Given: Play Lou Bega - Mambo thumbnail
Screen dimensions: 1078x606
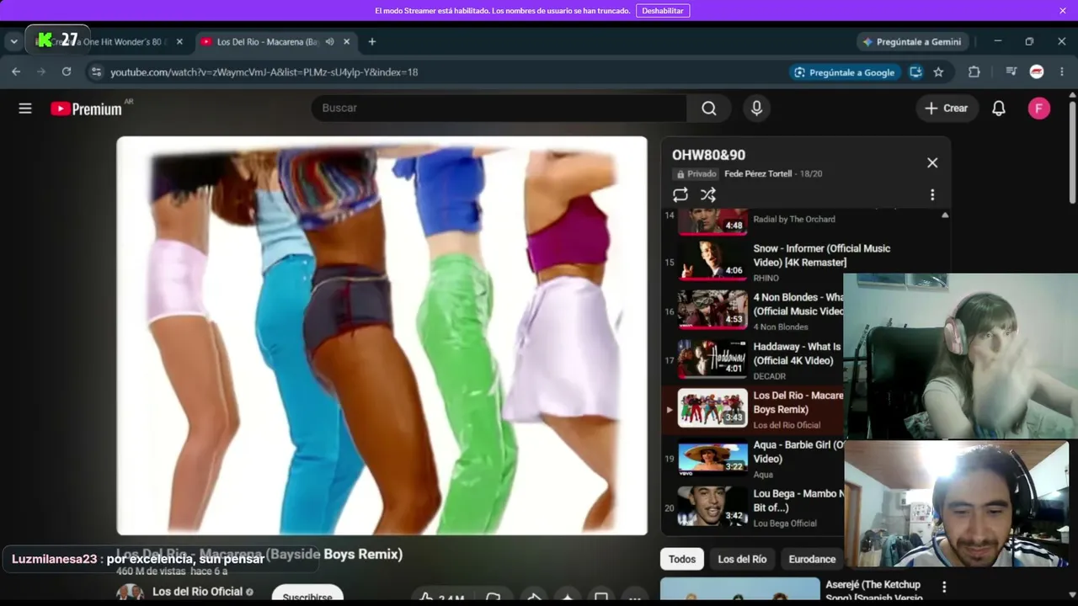Looking at the screenshot, I should click(x=712, y=507).
